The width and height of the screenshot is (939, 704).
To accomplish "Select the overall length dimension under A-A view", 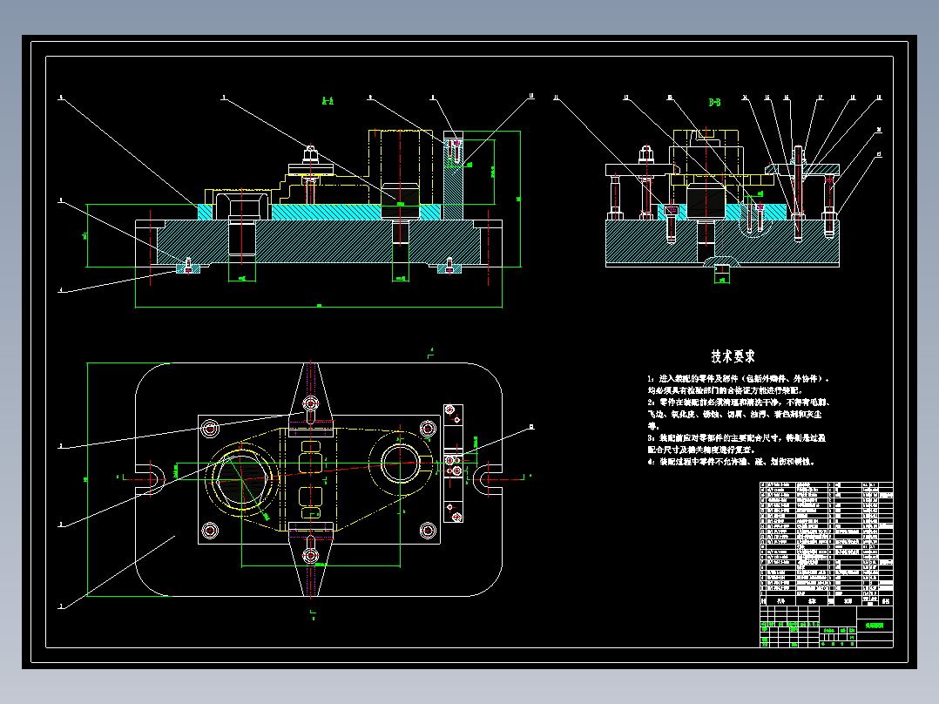I will tap(319, 306).
